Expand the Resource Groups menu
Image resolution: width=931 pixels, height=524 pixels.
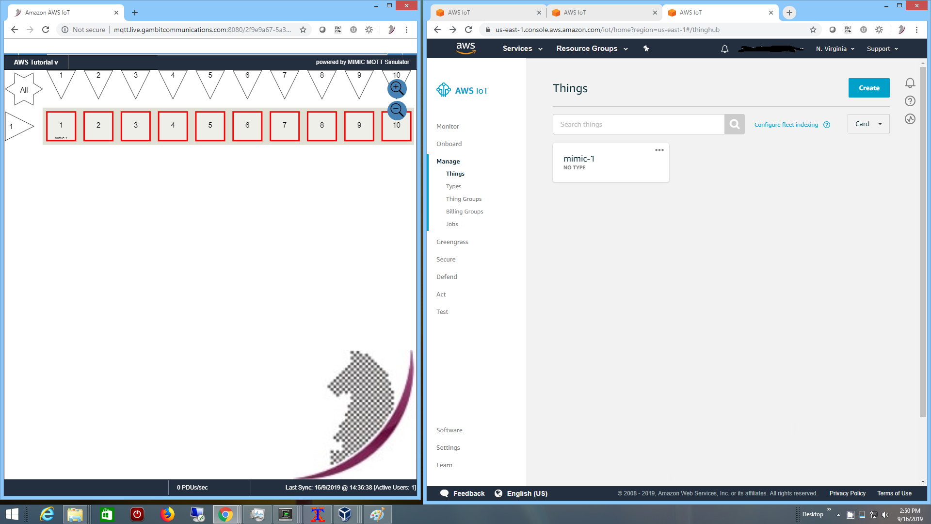point(592,49)
